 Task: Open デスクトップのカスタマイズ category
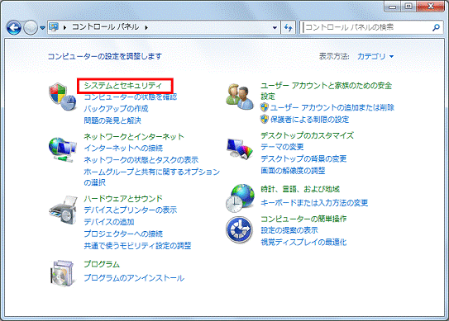307,135
